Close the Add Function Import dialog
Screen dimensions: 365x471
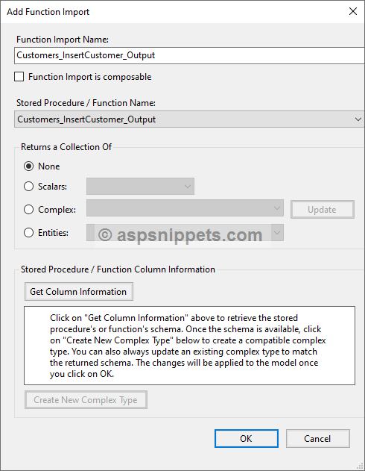tap(353, 11)
